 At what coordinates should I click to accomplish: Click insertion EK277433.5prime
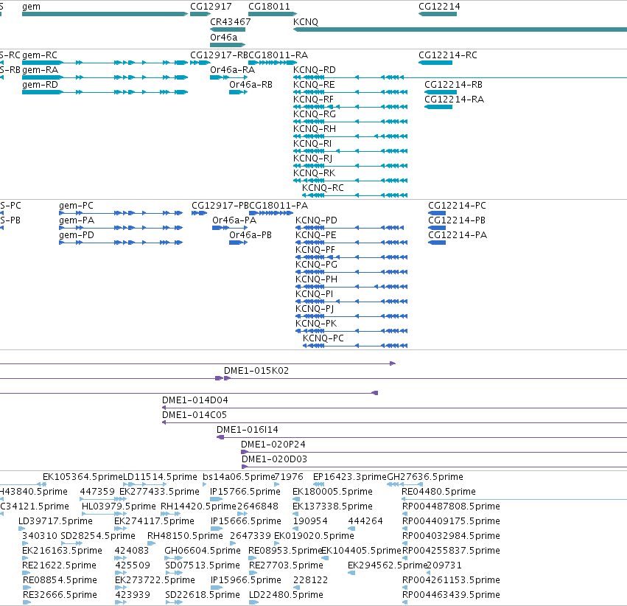[159, 492]
